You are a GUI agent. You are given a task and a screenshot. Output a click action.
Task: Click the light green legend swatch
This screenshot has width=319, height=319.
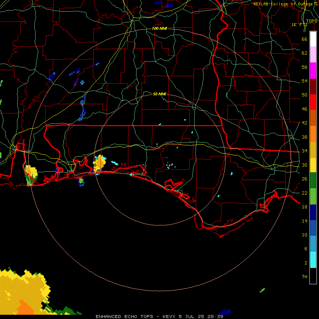[x=313, y=196]
